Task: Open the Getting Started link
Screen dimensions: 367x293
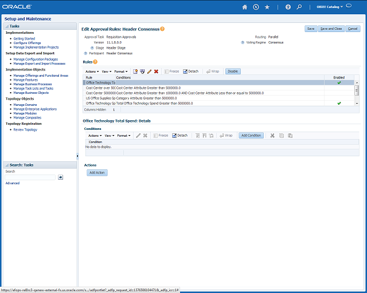Action: click(x=24, y=38)
